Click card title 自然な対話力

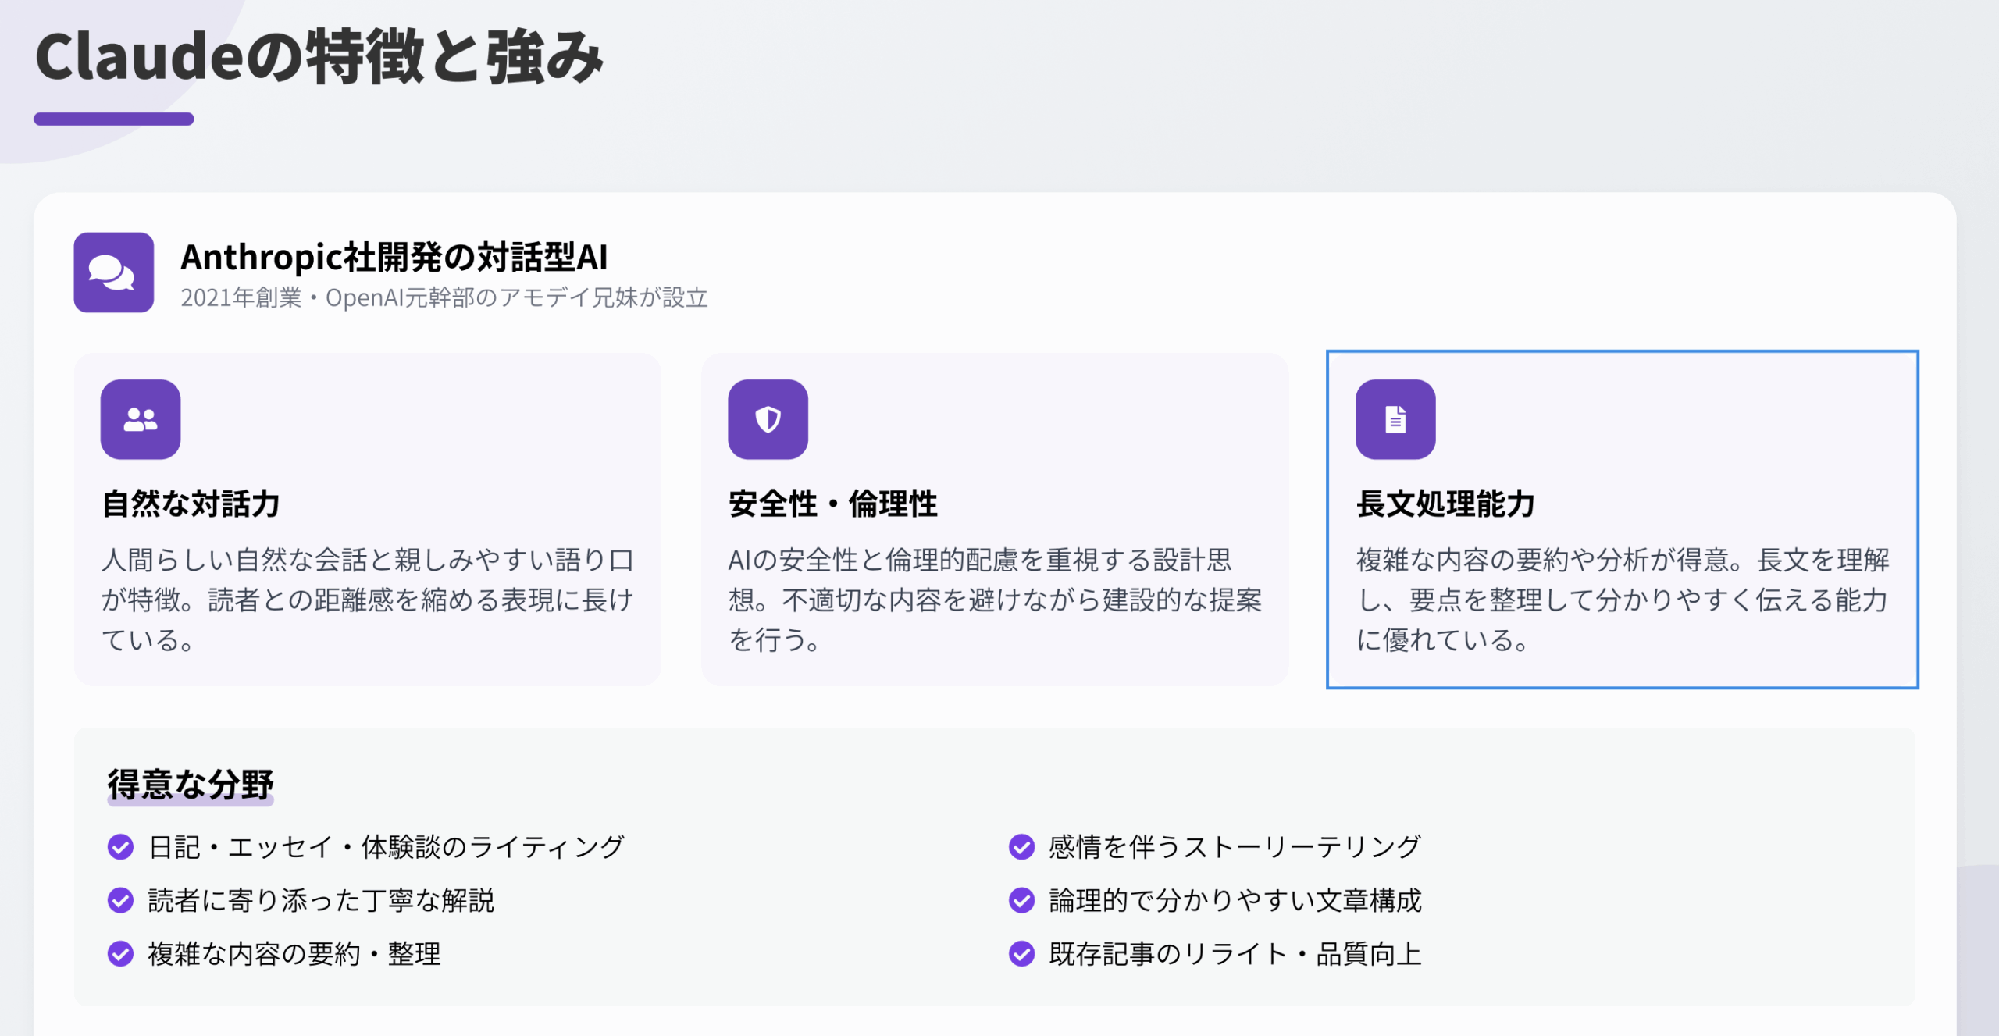coord(191,504)
